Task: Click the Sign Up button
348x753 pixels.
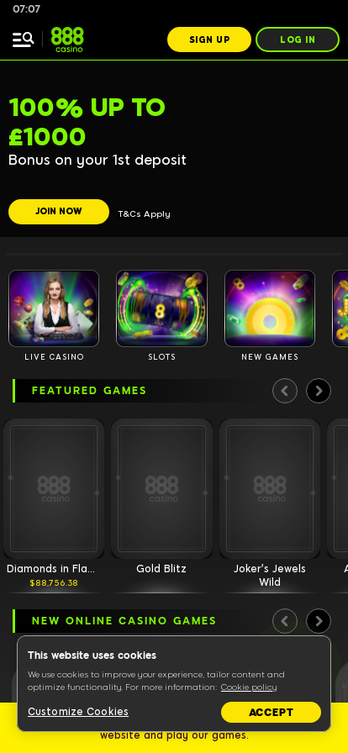Action: (209, 39)
